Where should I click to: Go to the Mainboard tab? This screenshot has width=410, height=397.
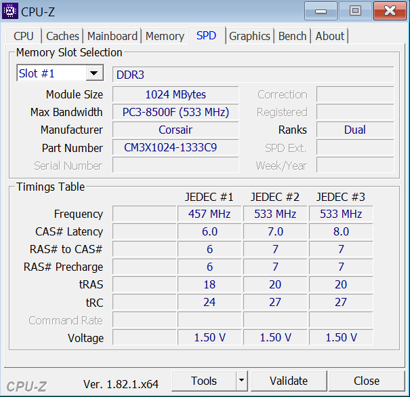coord(112,36)
